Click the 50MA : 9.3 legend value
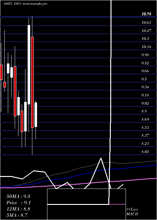The width and height of the screenshot is (157, 220). (18, 196)
